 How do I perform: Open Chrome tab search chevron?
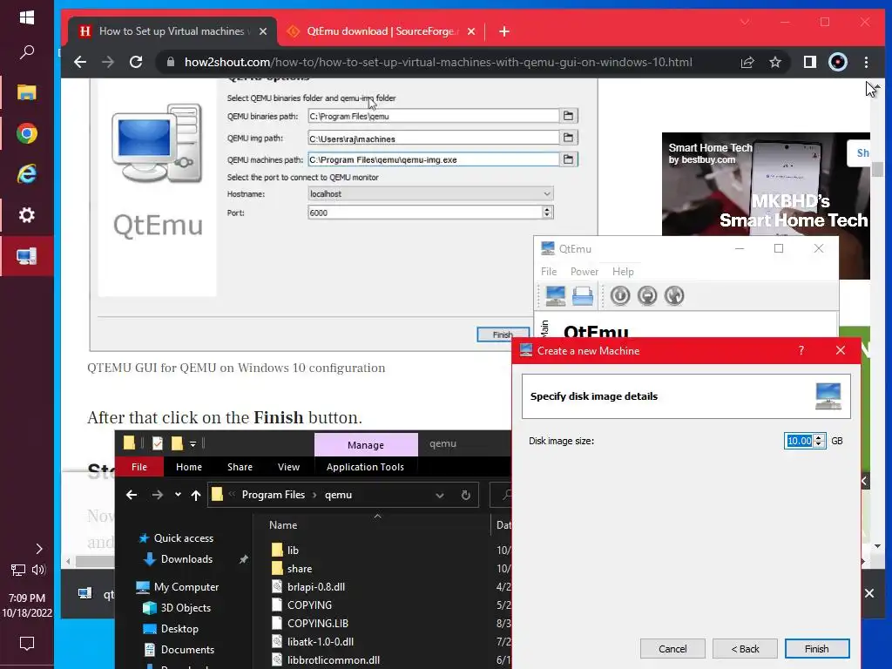pyautogui.click(x=745, y=22)
